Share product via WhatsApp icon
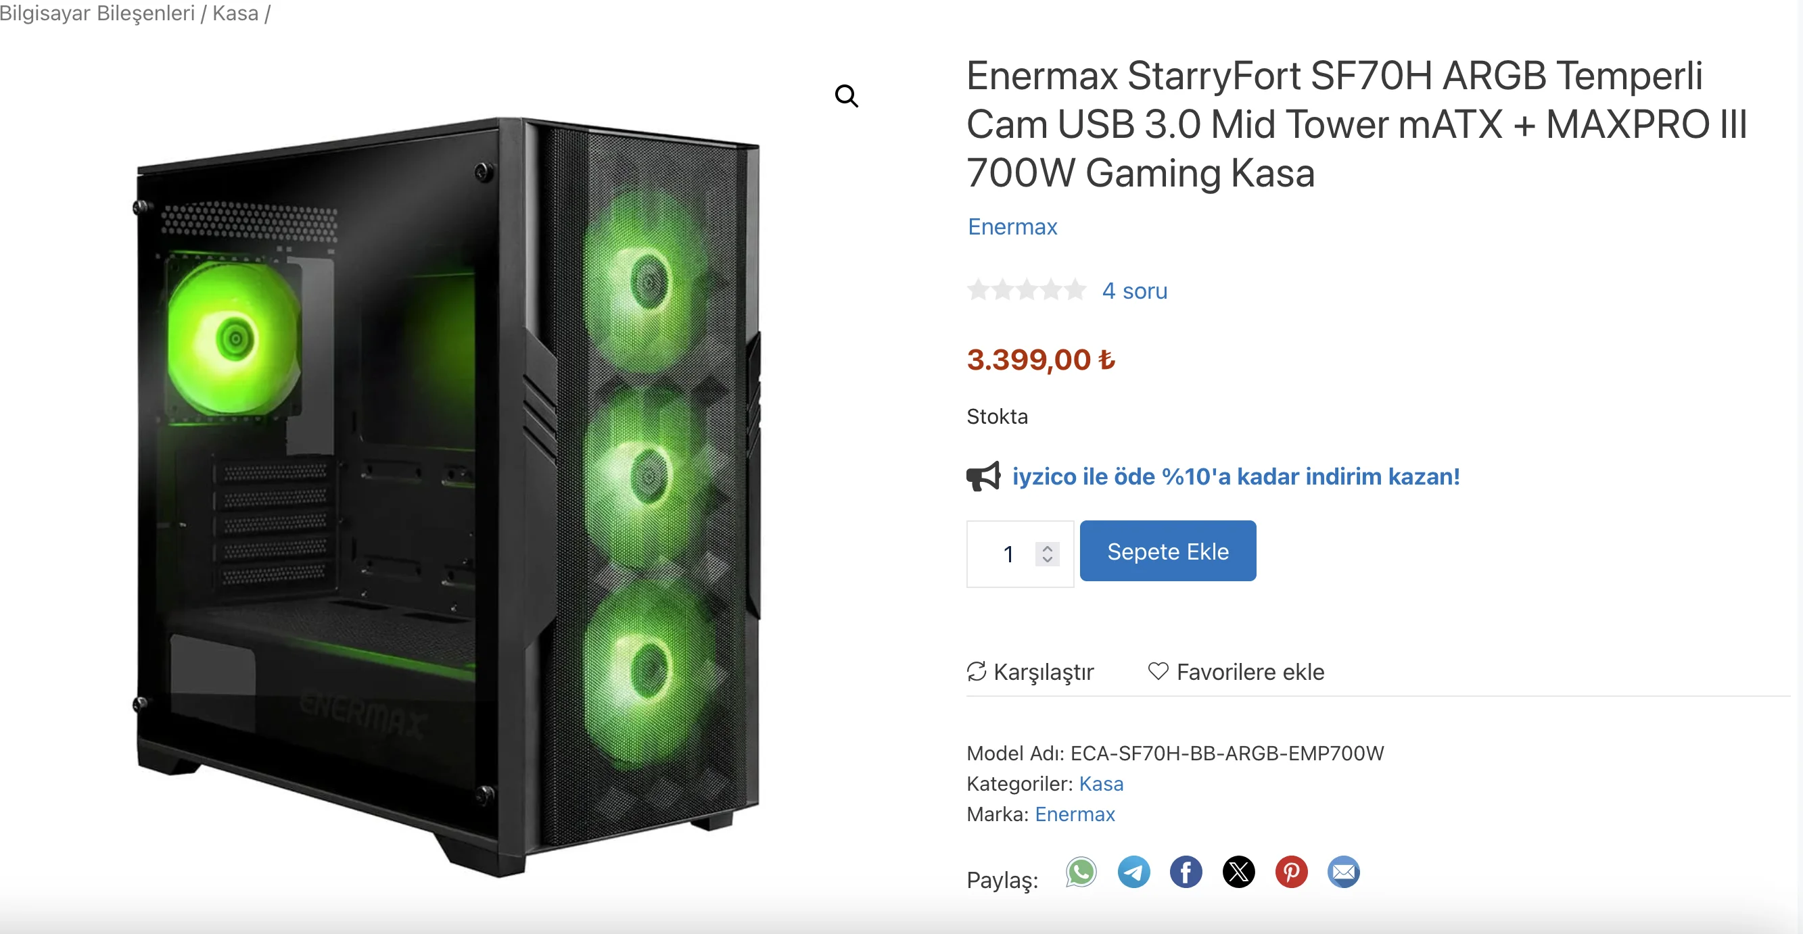Screen dimensions: 1803x934 (x=1081, y=872)
